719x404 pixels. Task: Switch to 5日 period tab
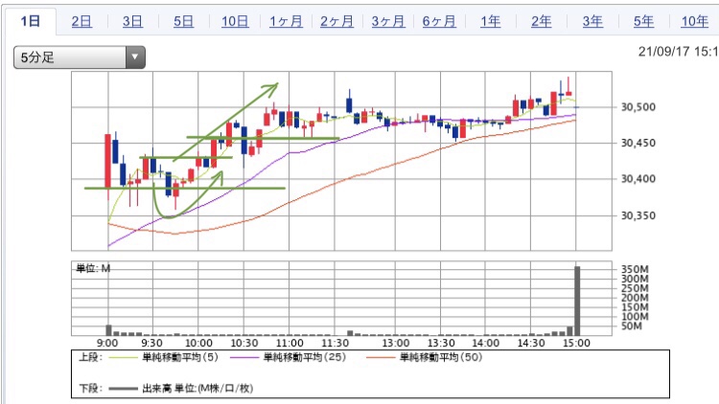183,20
